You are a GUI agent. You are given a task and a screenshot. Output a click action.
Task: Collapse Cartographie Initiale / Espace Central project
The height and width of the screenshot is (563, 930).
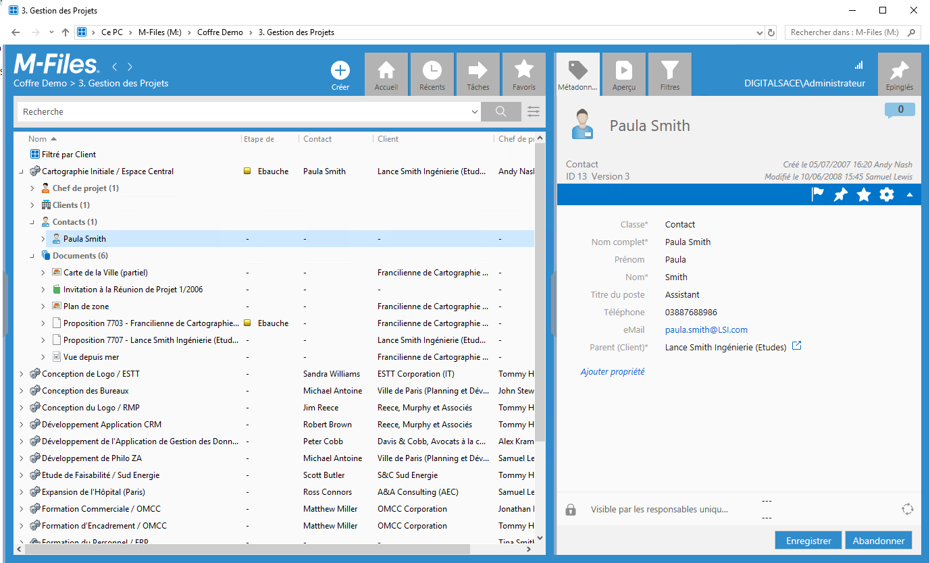pyautogui.click(x=21, y=171)
